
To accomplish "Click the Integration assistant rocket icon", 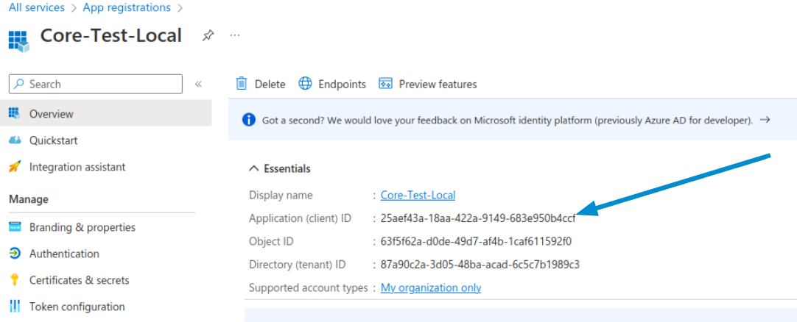I will click(15, 166).
